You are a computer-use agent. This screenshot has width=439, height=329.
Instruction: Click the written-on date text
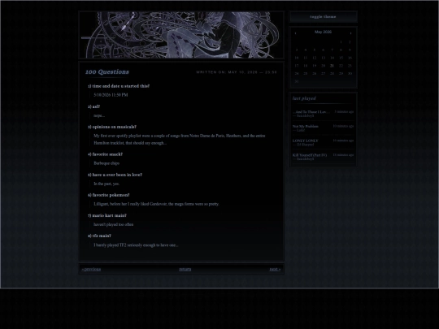[237, 72]
